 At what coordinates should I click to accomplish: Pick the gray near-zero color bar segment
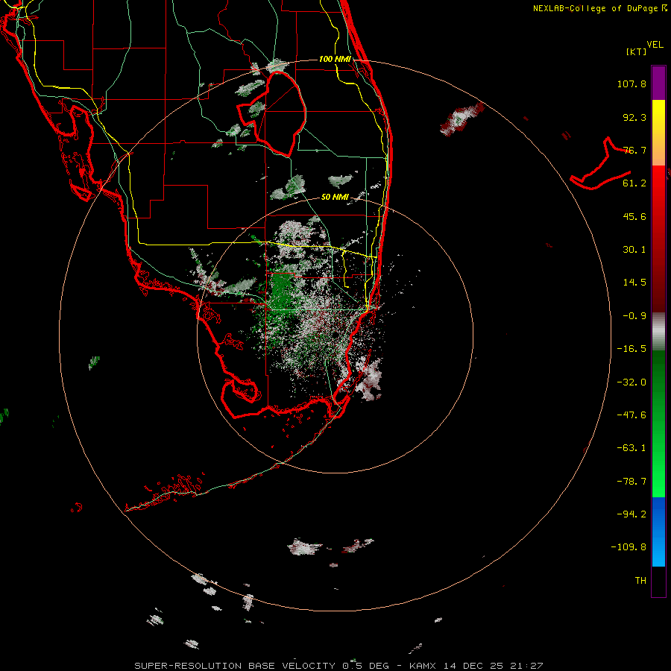point(658,332)
